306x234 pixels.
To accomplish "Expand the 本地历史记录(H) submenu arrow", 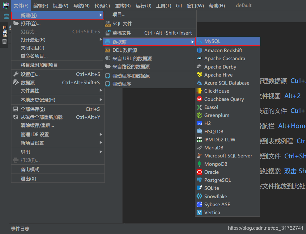I will (x=101, y=100).
